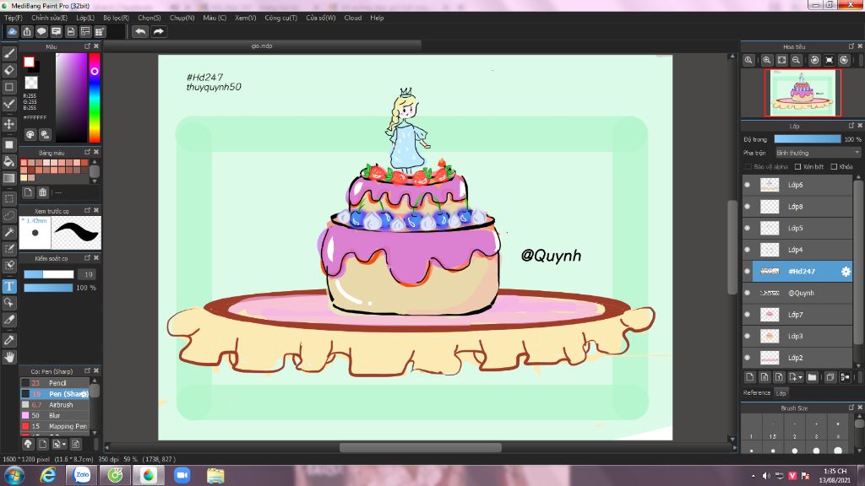The image size is (865, 486).
Task: Adjust the brush size slider
Action: pyautogui.click(x=48, y=274)
